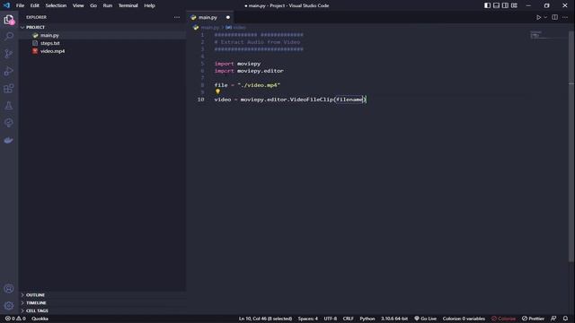This screenshot has width=575, height=323.
Task: Start Go Live server
Action: click(425, 319)
